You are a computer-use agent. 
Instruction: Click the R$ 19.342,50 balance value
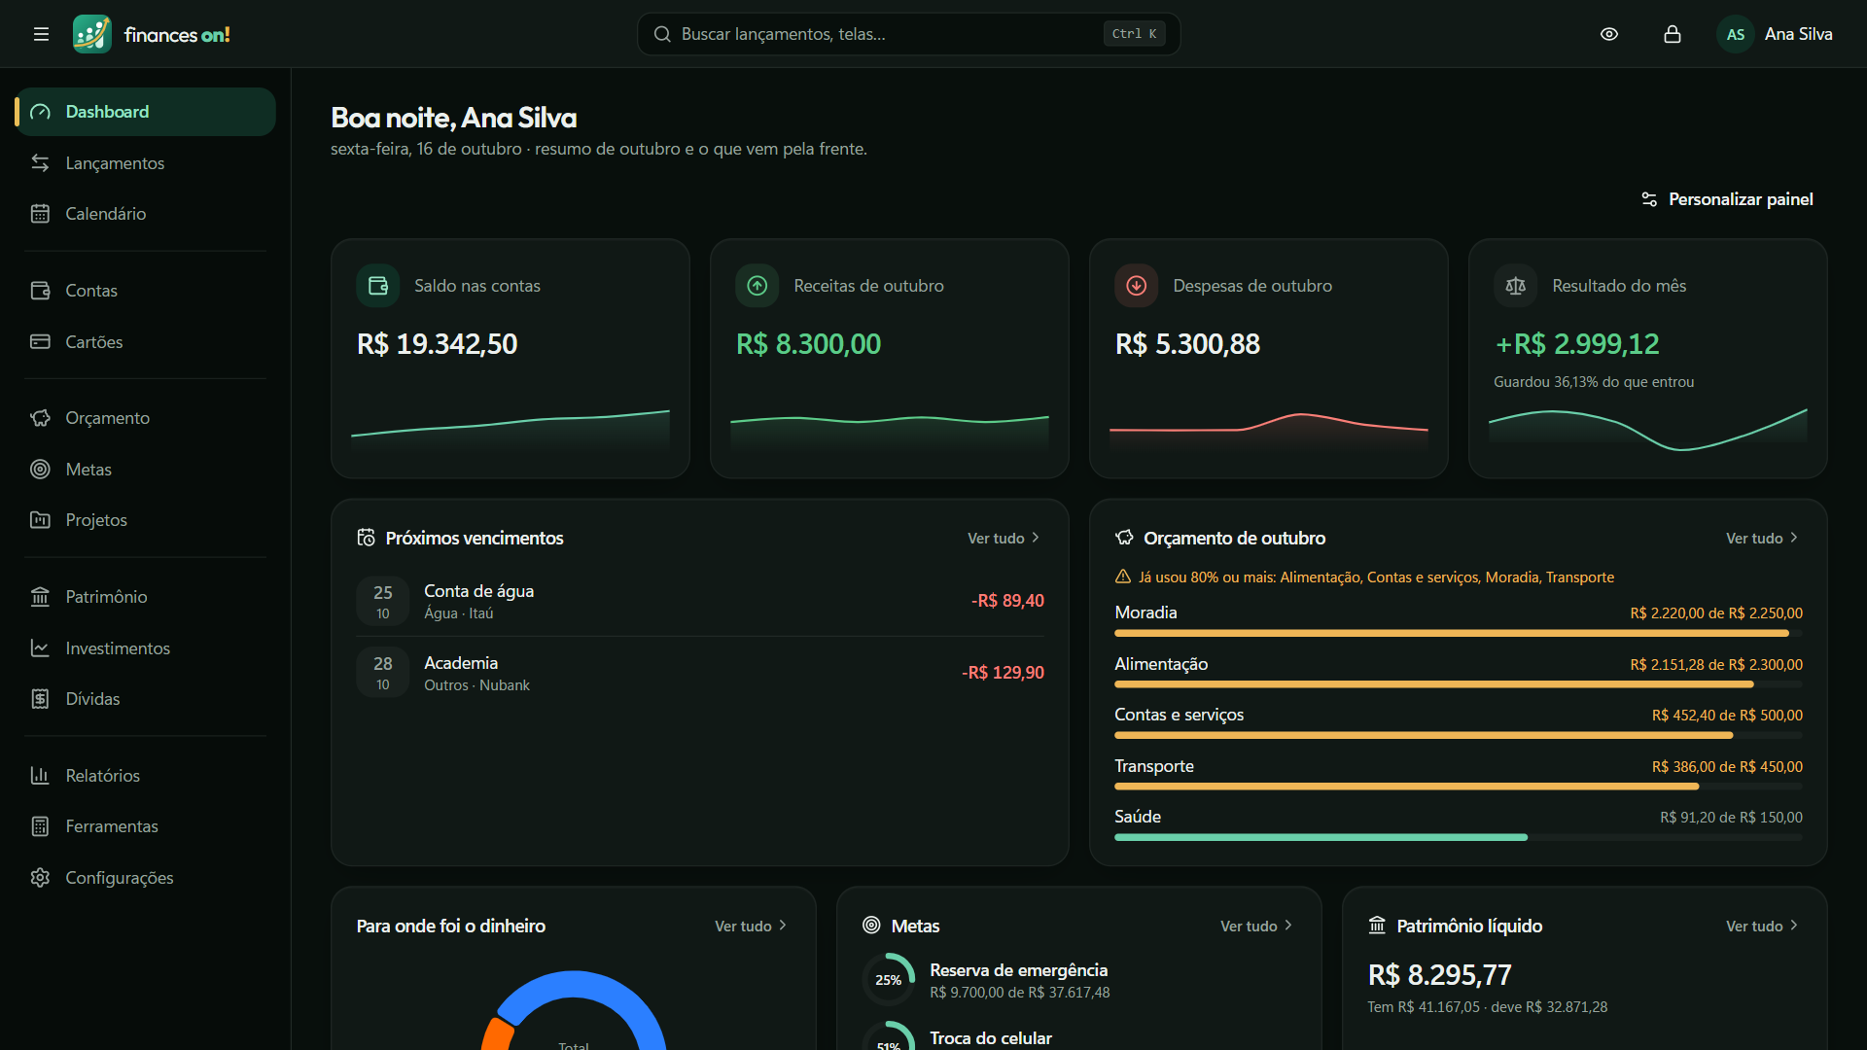click(x=438, y=344)
